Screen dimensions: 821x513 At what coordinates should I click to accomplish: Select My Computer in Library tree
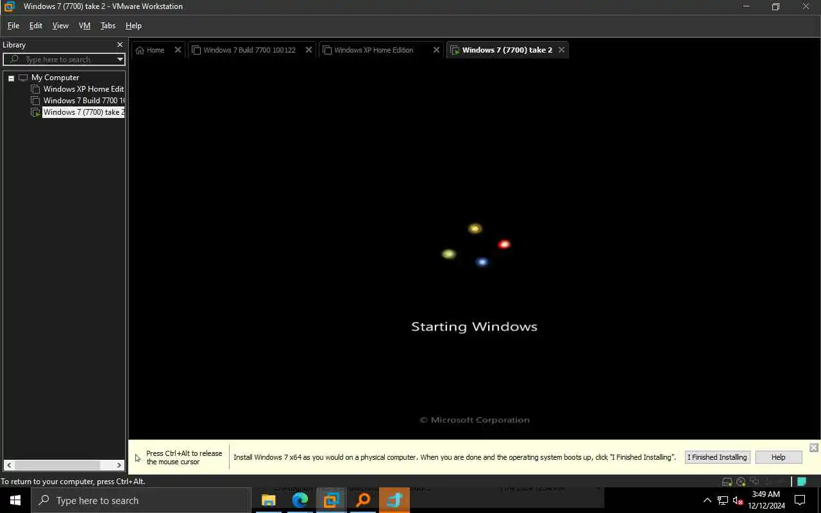point(55,78)
